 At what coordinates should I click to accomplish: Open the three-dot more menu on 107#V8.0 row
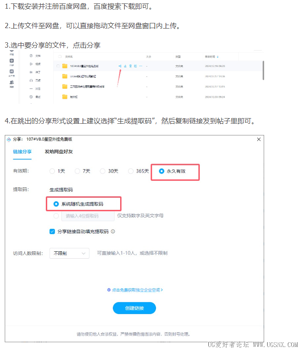tap(140, 66)
